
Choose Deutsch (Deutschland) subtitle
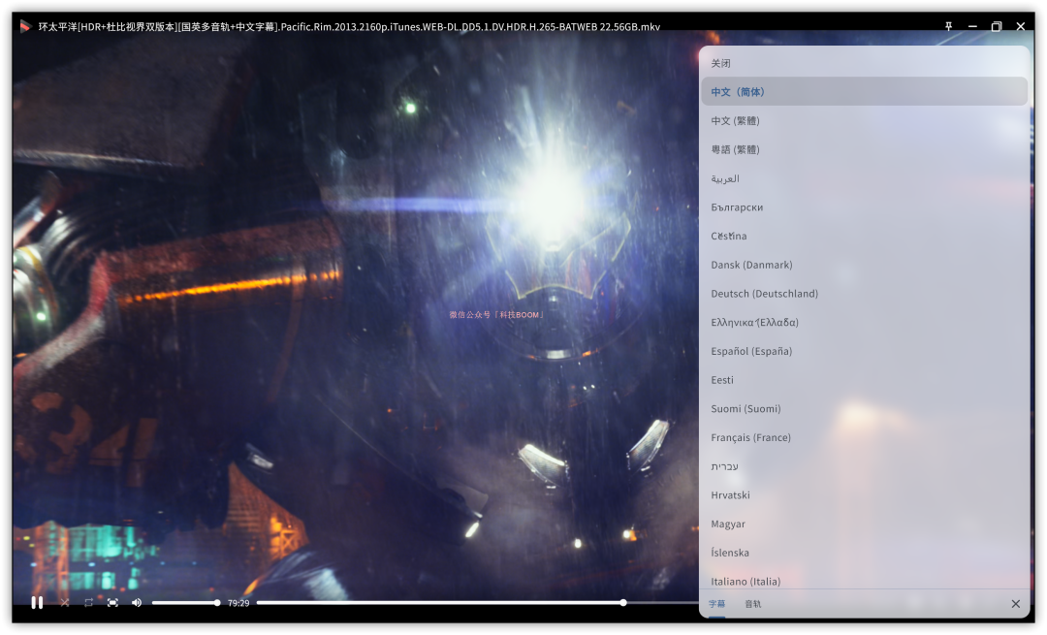(x=864, y=293)
